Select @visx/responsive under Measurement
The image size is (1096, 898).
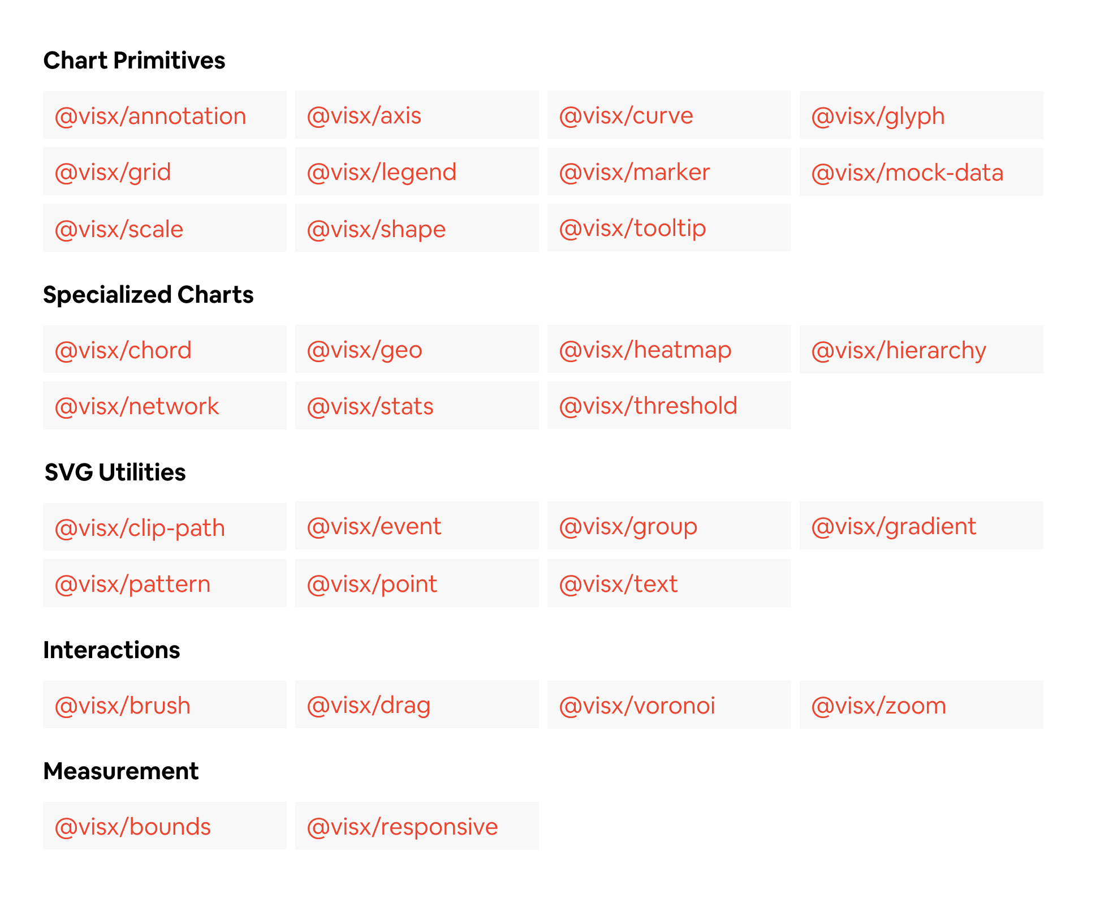coord(403,826)
